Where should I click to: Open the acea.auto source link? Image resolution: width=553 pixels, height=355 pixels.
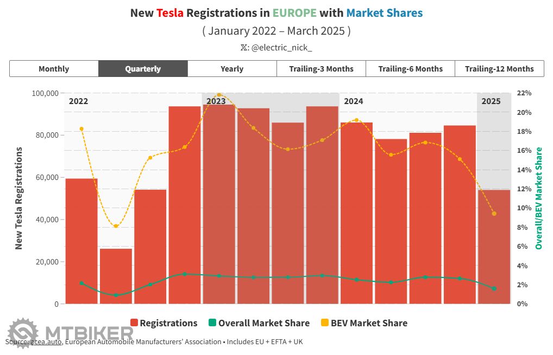point(46,342)
